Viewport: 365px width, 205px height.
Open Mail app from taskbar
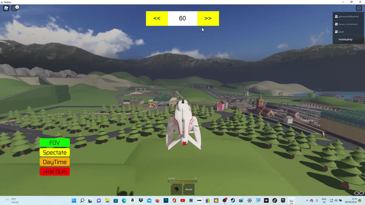(149, 201)
